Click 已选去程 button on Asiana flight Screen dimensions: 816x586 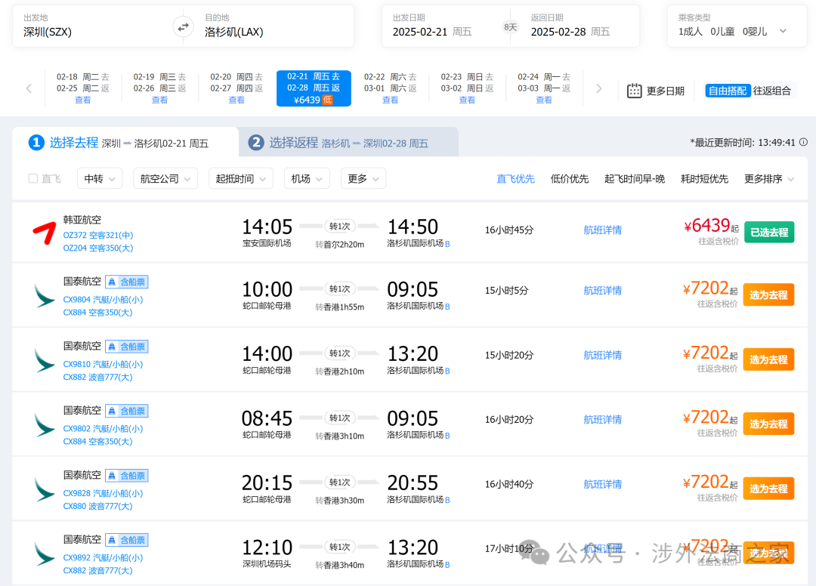[x=768, y=232]
